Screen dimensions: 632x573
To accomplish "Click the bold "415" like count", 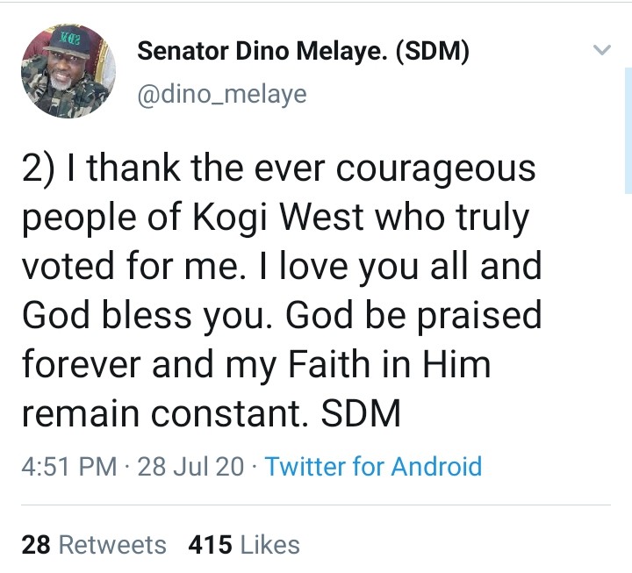I will [x=210, y=545].
